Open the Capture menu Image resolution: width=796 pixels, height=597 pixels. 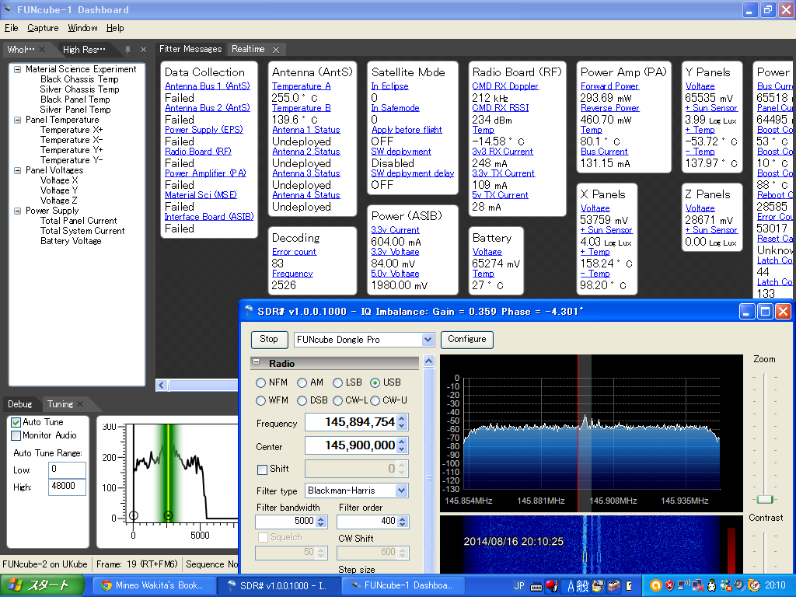pyautogui.click(x=43, y=28)
